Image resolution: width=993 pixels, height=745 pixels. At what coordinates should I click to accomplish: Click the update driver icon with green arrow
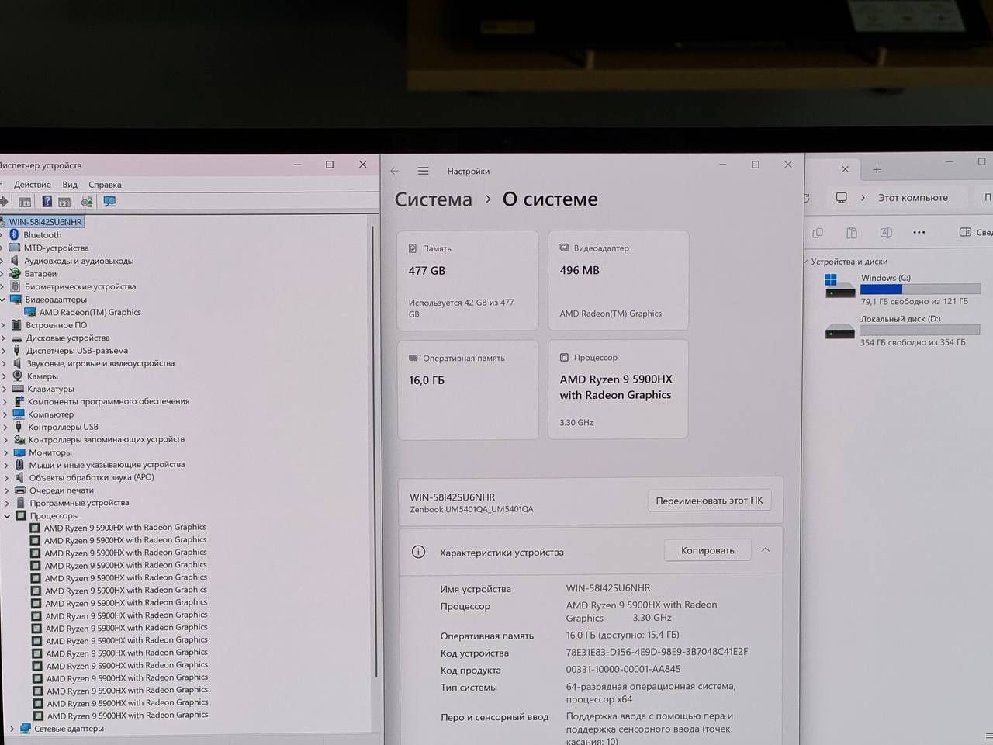coord(87,202)
